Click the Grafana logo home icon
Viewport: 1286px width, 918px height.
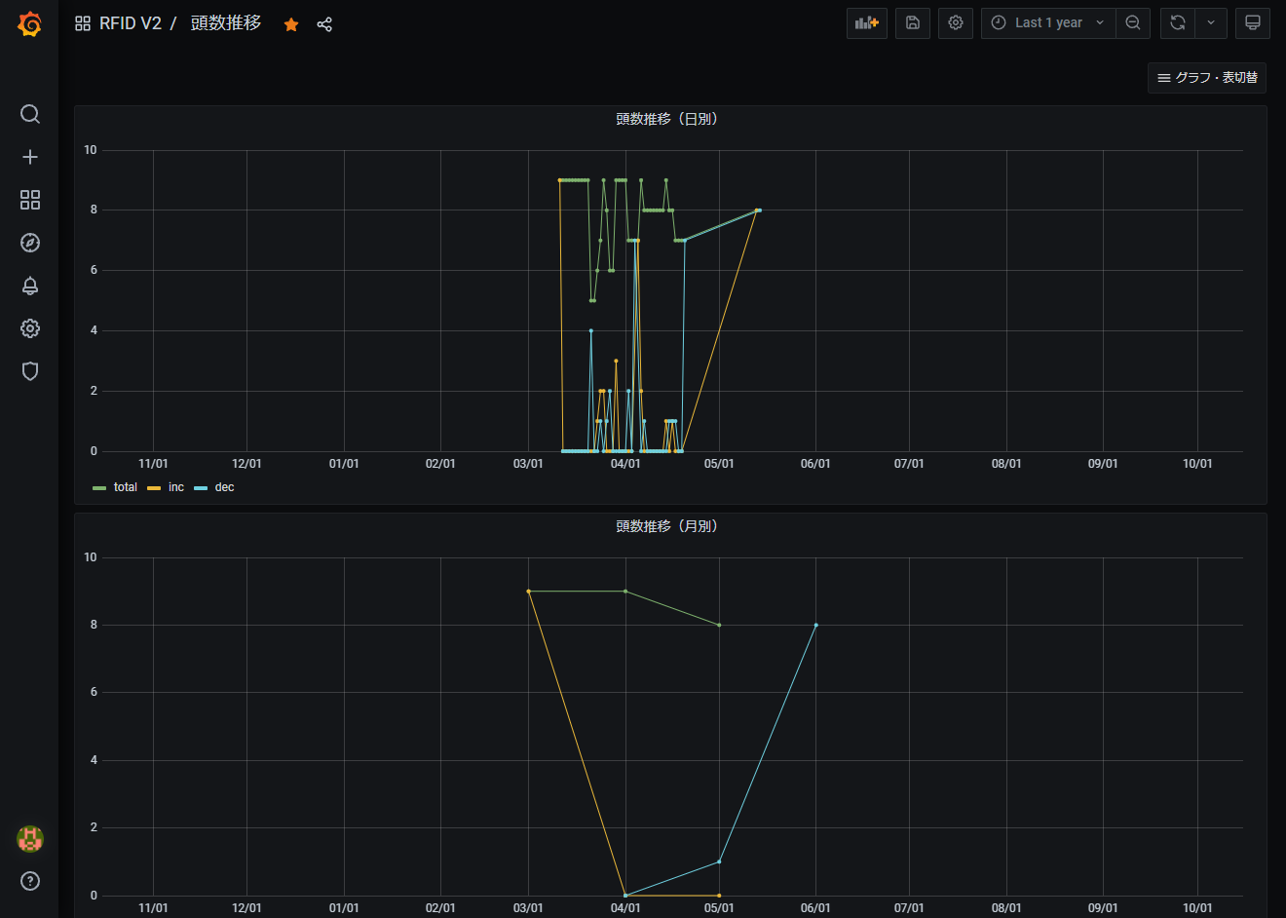(29, 24)
